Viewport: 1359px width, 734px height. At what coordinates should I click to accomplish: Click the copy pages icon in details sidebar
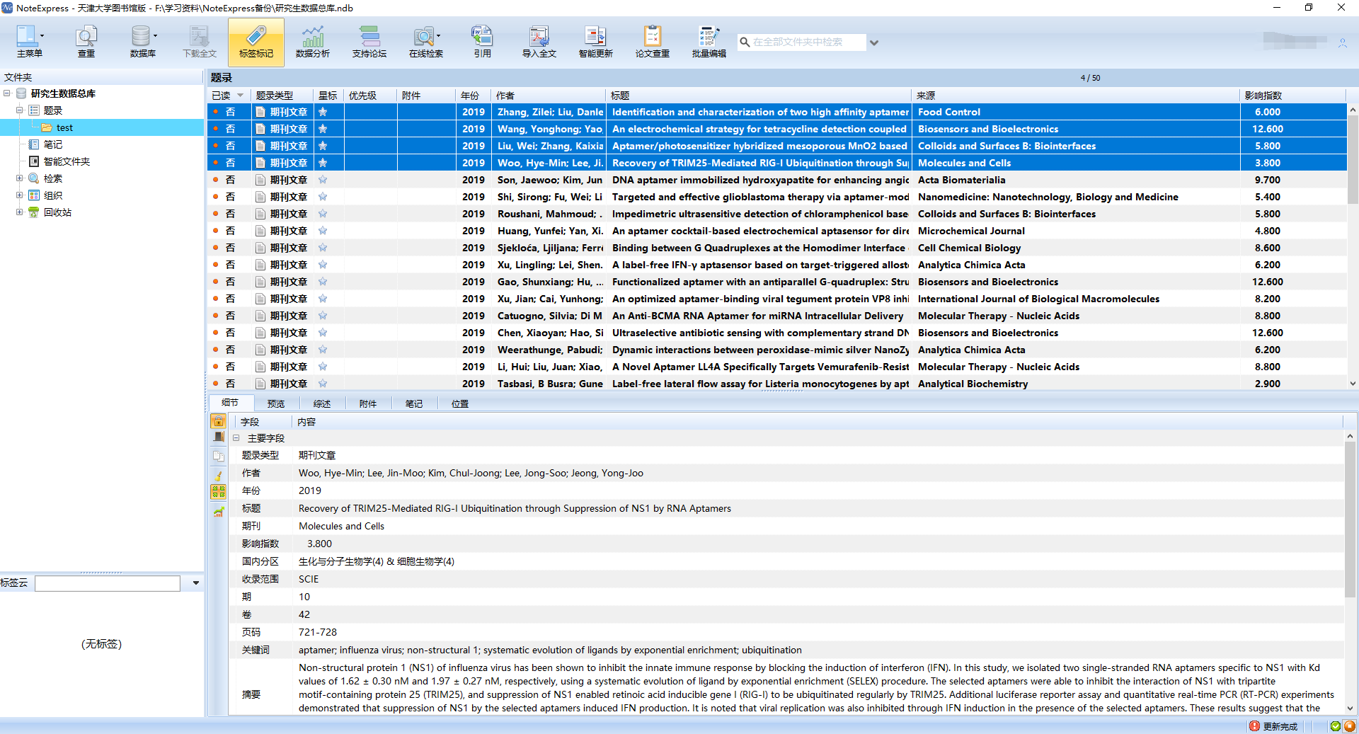tap(219, 456)
